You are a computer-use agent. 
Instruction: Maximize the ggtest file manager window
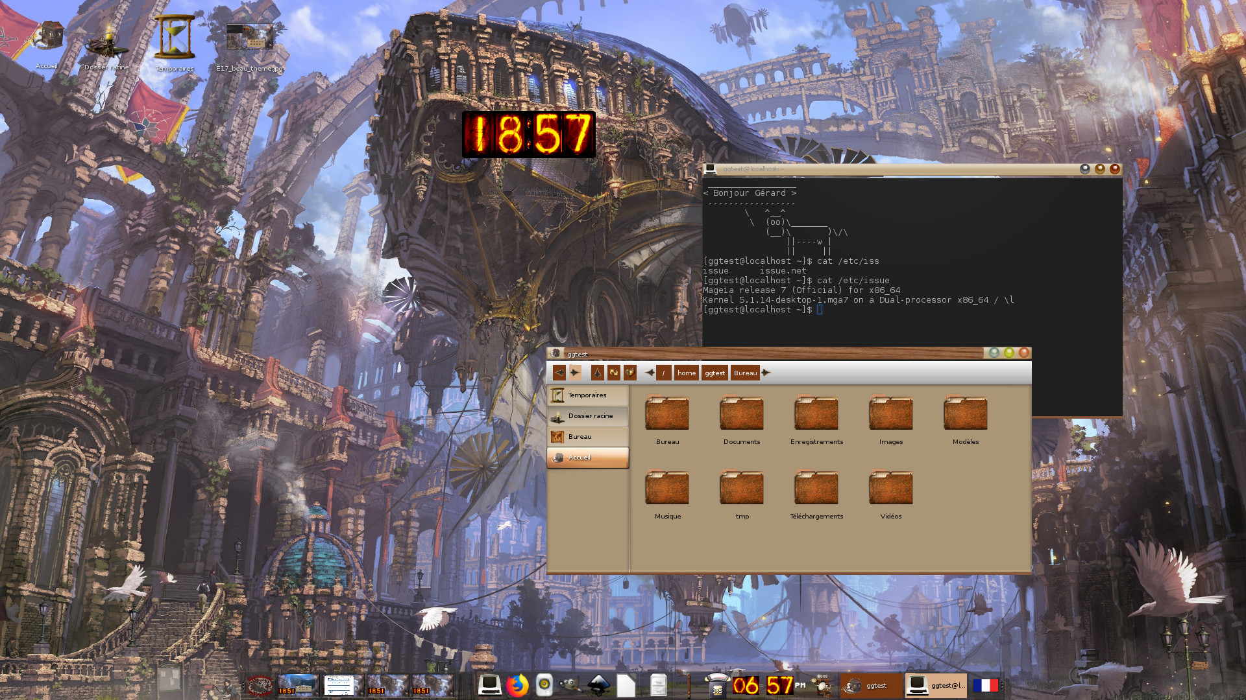1008,353
